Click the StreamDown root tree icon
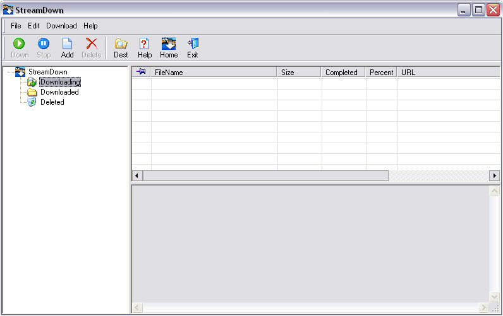The width and height of the screenshot is (503, 316). pos(20,72)
